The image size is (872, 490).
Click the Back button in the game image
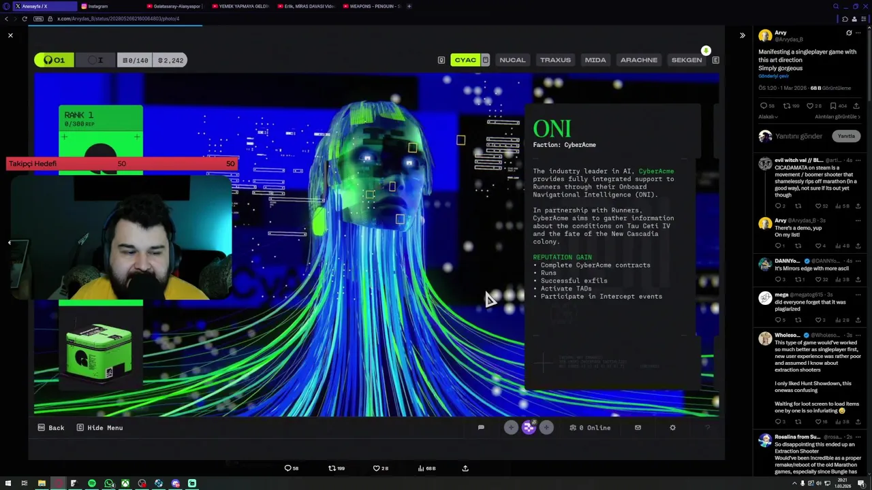point(51,427)
